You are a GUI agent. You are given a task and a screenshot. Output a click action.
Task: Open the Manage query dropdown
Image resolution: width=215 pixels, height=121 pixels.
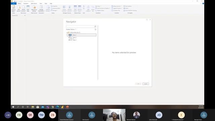[x=54, y=10]
